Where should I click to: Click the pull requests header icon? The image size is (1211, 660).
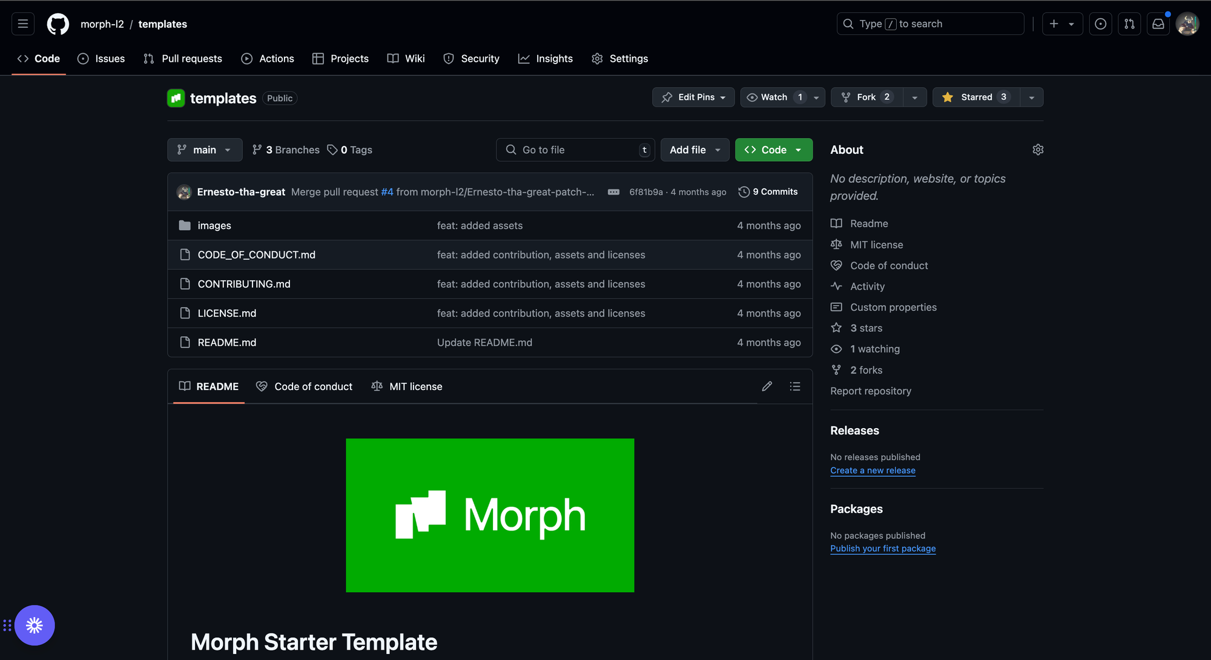click(x=1129, y=24)
